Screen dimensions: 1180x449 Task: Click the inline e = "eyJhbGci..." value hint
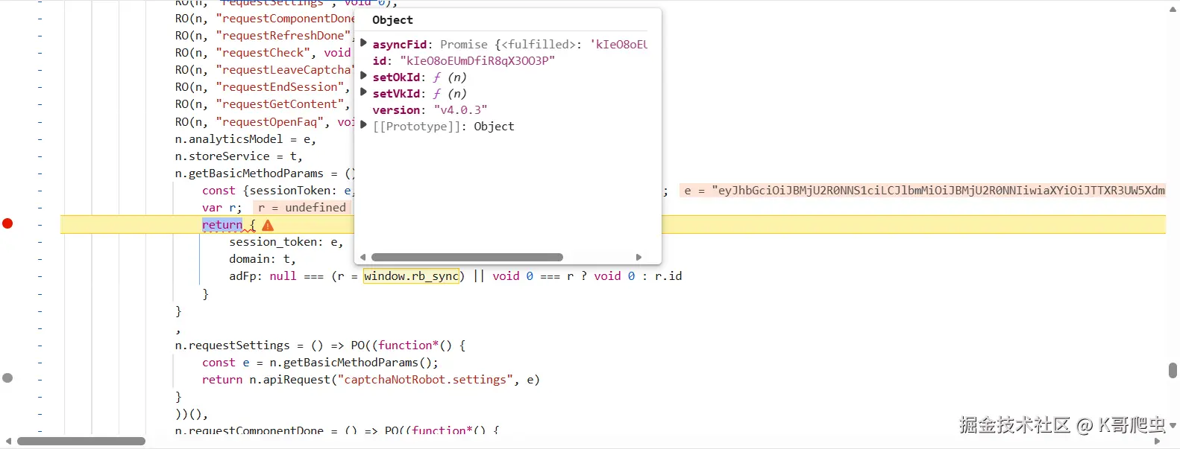coord(923,191)
